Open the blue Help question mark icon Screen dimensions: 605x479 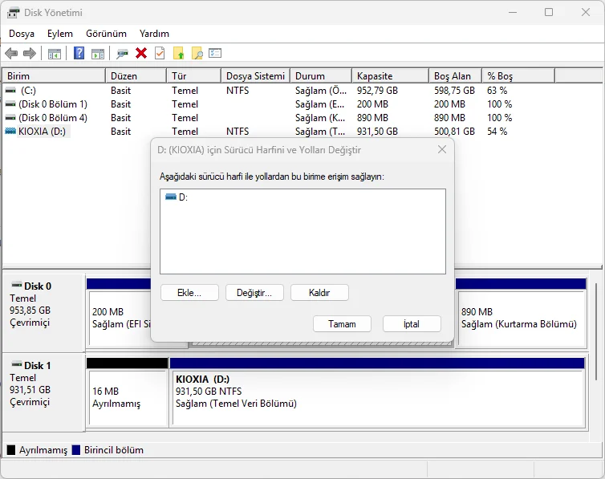click(x=79, y=53)
